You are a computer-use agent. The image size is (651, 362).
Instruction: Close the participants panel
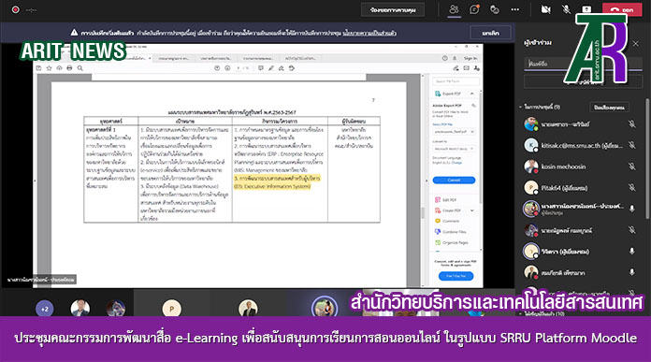(x=636, y=43)
